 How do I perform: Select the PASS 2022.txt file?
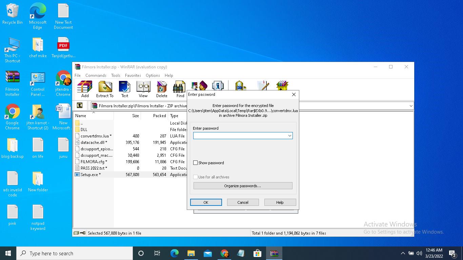tap(92, 168)
